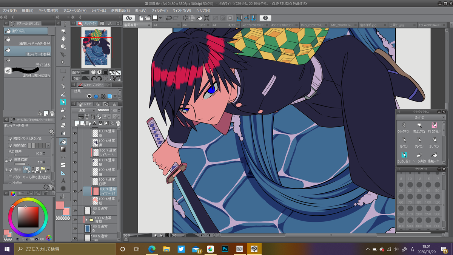The width and height of the screenshot is (453, 255).
Task: Select 編集レイヤーのみ参照 sub tool
Action: coord(26,41)
